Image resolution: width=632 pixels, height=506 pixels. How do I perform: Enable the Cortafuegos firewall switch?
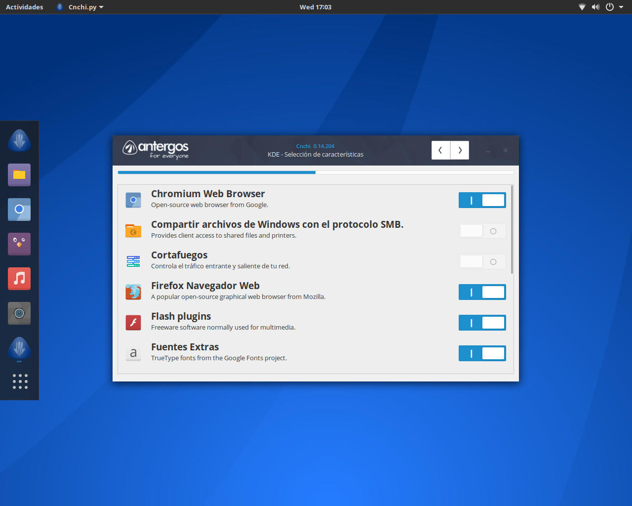click(482, 261)
